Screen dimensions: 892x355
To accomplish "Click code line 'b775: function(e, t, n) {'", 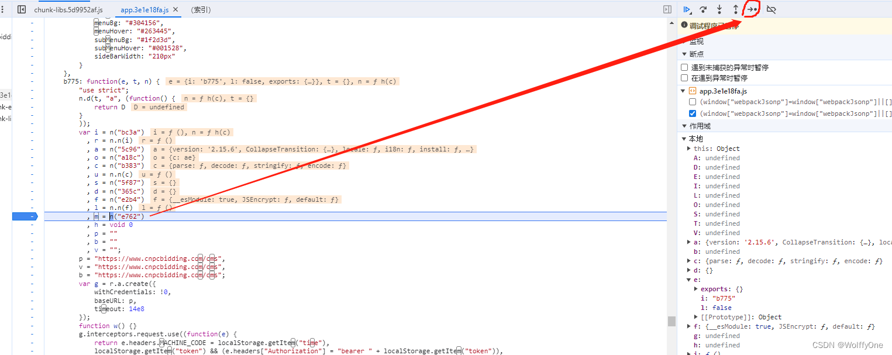I will (112, 81).
